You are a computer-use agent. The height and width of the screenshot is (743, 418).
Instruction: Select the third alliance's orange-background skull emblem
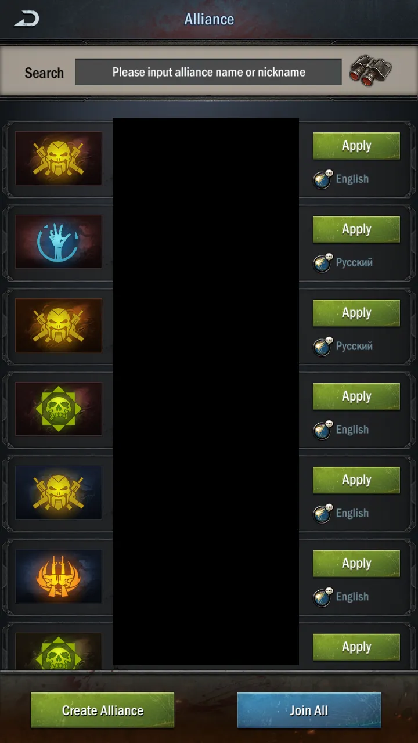pyautogui.click(x=58, y=325)
